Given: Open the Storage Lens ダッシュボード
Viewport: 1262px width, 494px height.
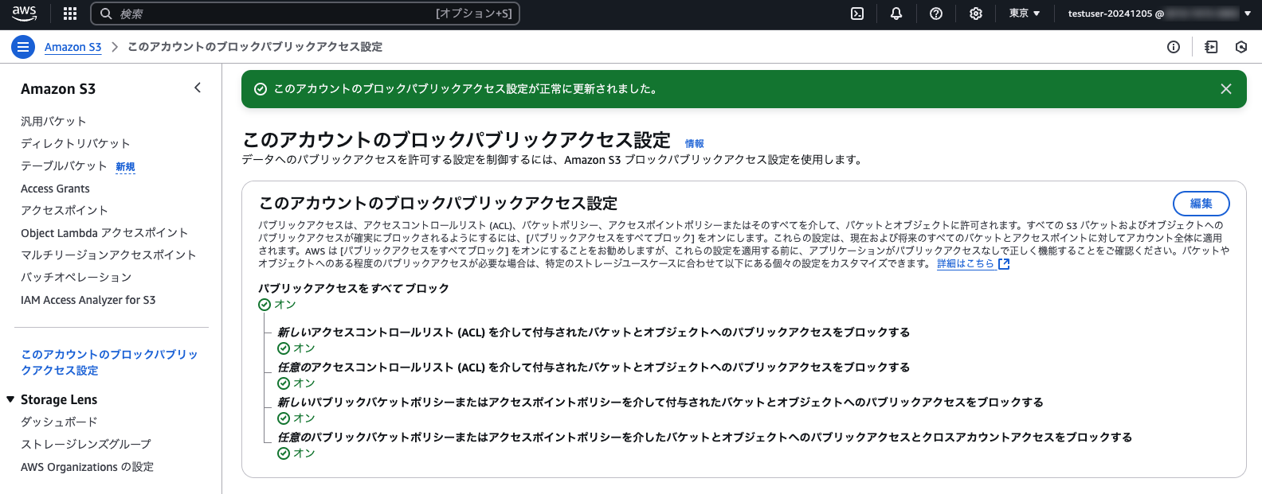Looking at the screenshot, I should pyautogui.click(x=59, y=422).
